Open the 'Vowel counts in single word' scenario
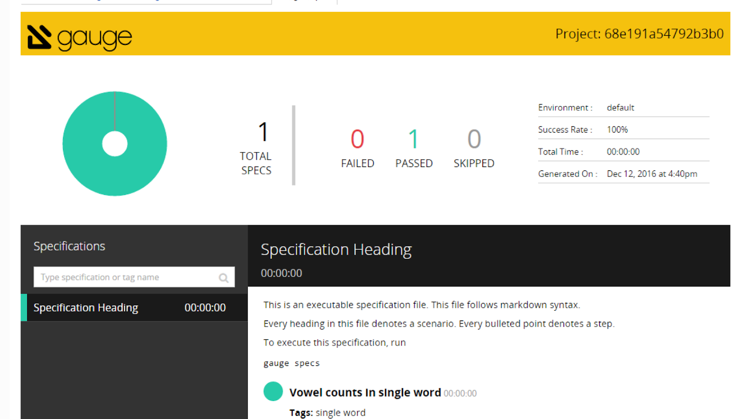The image size is (734, 419). tap(365, 393)
